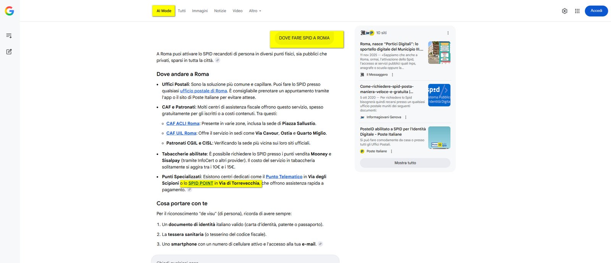Viewport: 611px width, 263px height.
Task: Open the SPID POINT link
Action: pyautogui.click(x=200, y=183)
